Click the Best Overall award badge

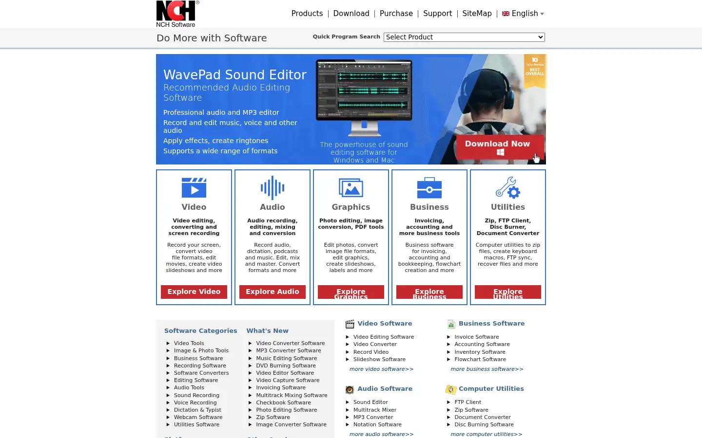[x=535, y=71]
